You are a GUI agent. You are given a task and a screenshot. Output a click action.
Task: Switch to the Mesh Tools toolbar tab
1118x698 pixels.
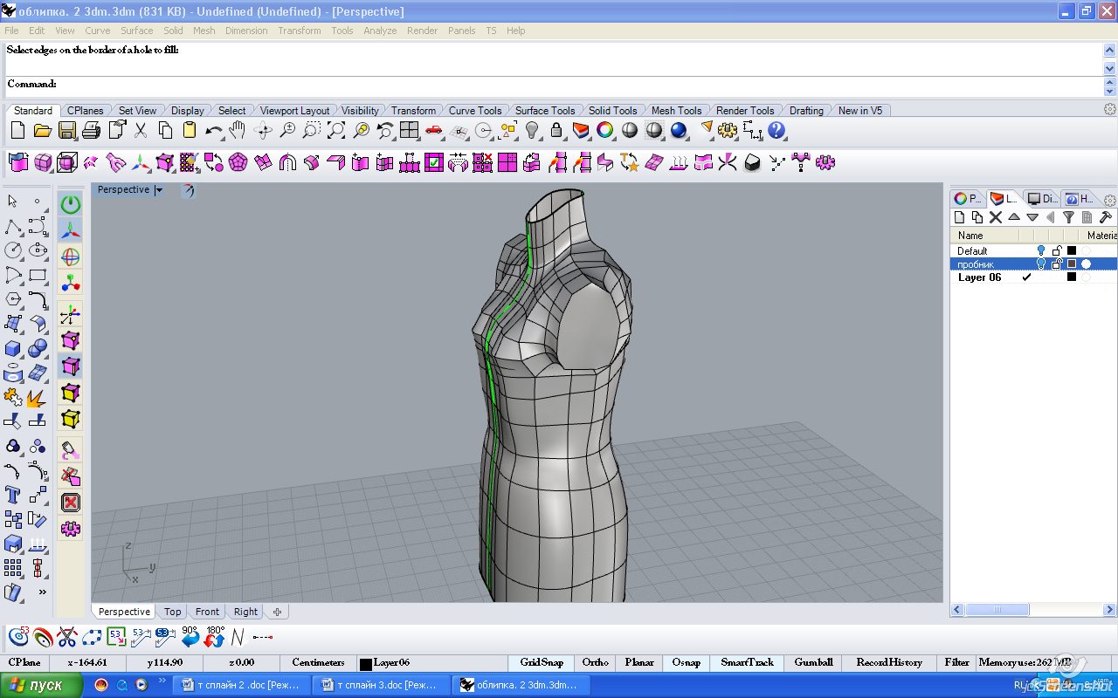tap(676, 111)
